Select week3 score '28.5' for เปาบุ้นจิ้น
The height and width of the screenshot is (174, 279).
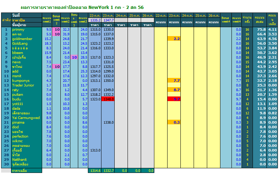(83, 57)
